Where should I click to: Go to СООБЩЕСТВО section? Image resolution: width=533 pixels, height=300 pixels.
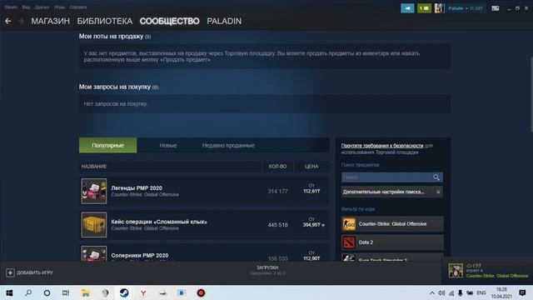[170, 21]
